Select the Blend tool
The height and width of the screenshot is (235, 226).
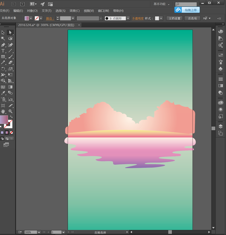[10, 93]
